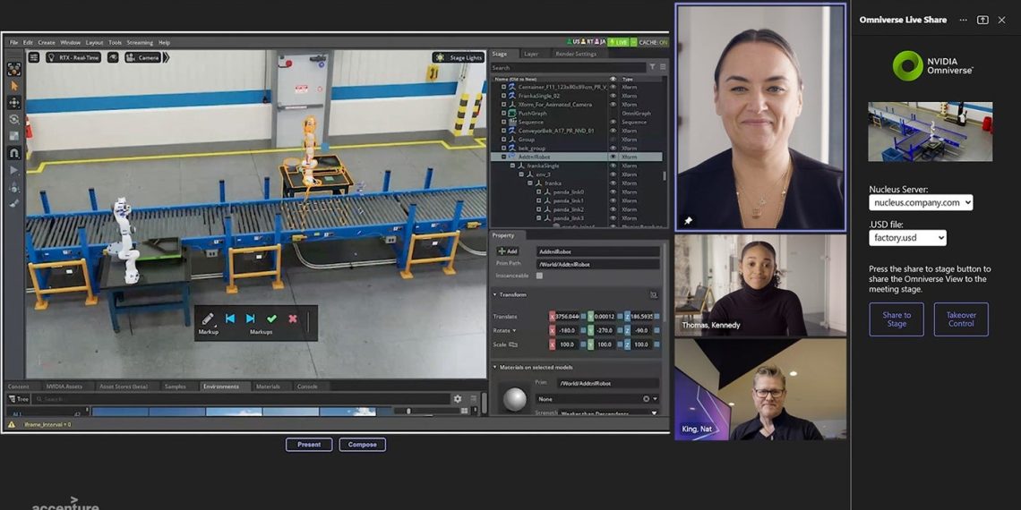Click the Takeover Control button
The image size is (1021, 510).
pos(961,319)
